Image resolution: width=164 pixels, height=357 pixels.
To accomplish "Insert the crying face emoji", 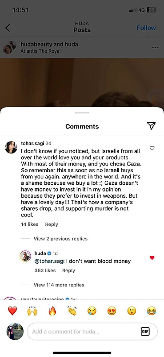I will click(x=92, y=311).
